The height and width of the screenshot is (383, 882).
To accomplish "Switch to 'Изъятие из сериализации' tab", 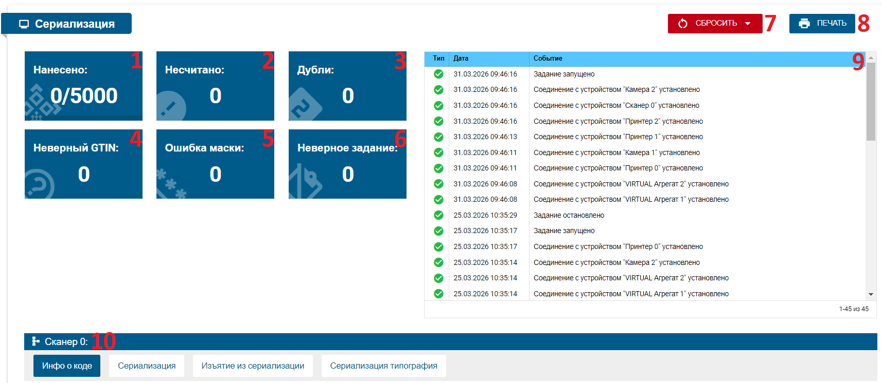I will coord(253,366).
